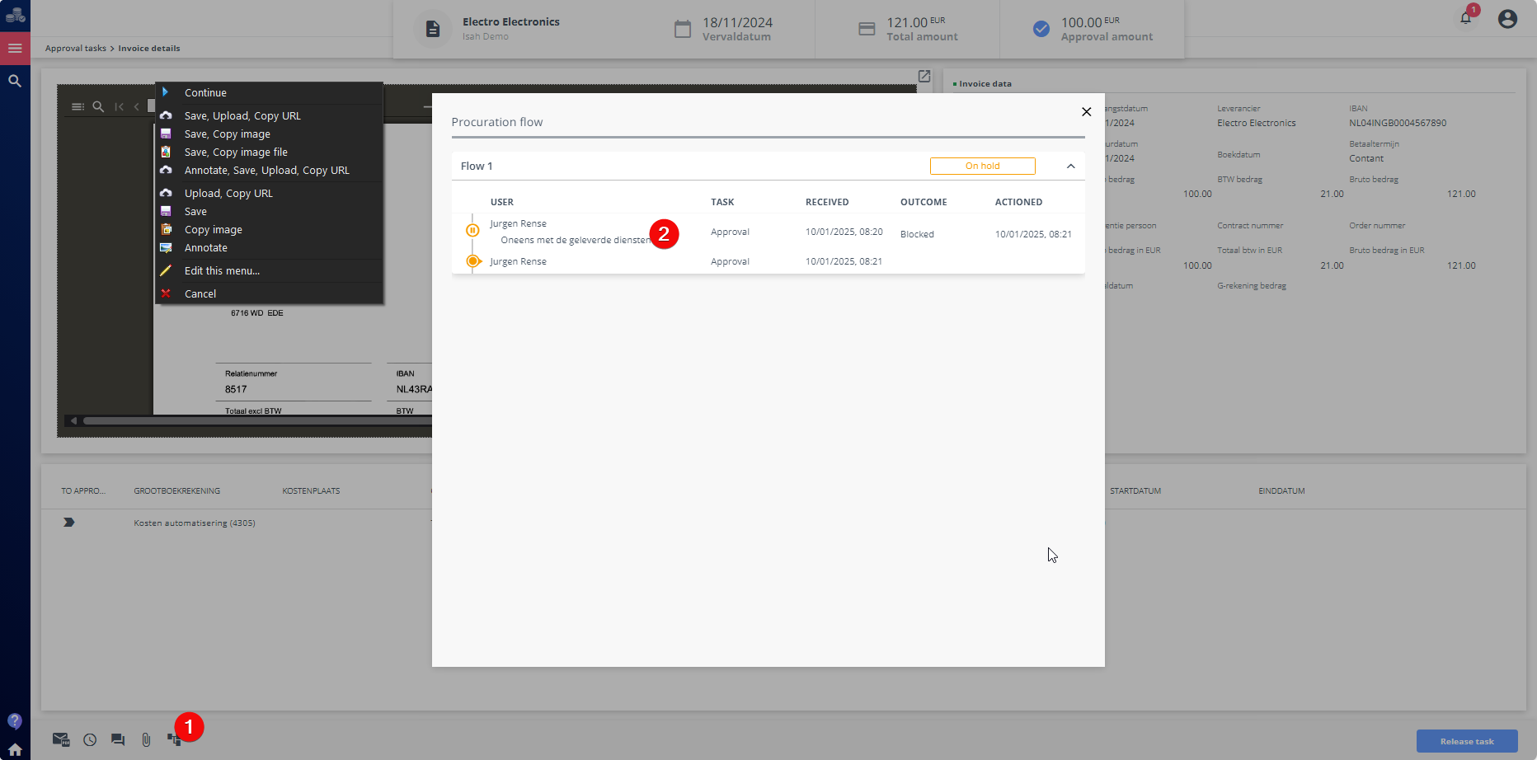Open the history clock icon
The width and height of the screenshot is (1537, 760).
pyautogui.click(x=90, y=739)
